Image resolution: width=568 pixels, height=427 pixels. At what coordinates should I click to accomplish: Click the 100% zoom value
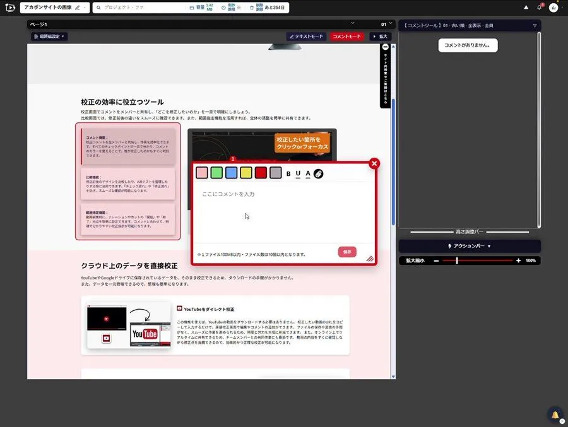point(531,260)
